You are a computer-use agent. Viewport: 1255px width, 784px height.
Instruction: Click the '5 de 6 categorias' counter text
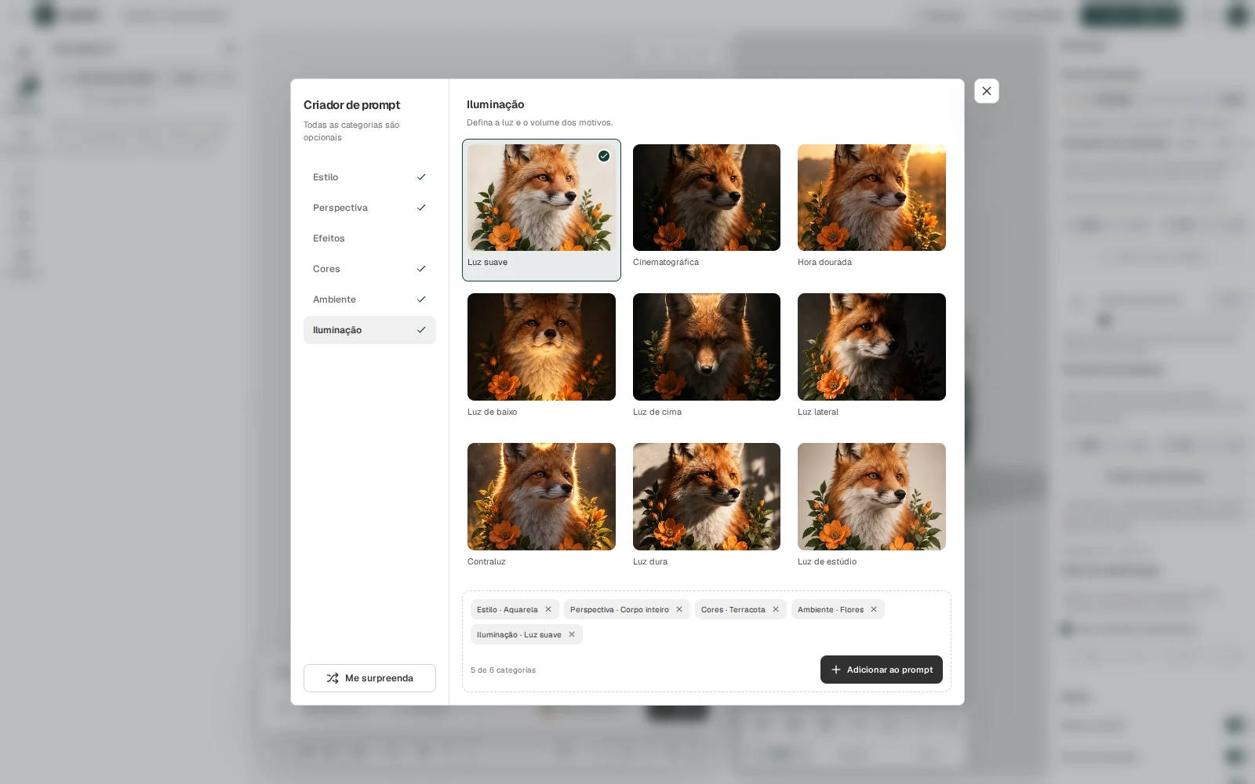pyautogui.click(x=503, y=670)
